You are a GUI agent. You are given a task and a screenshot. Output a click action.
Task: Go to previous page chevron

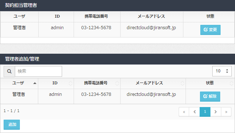click(x=194, y=112)
